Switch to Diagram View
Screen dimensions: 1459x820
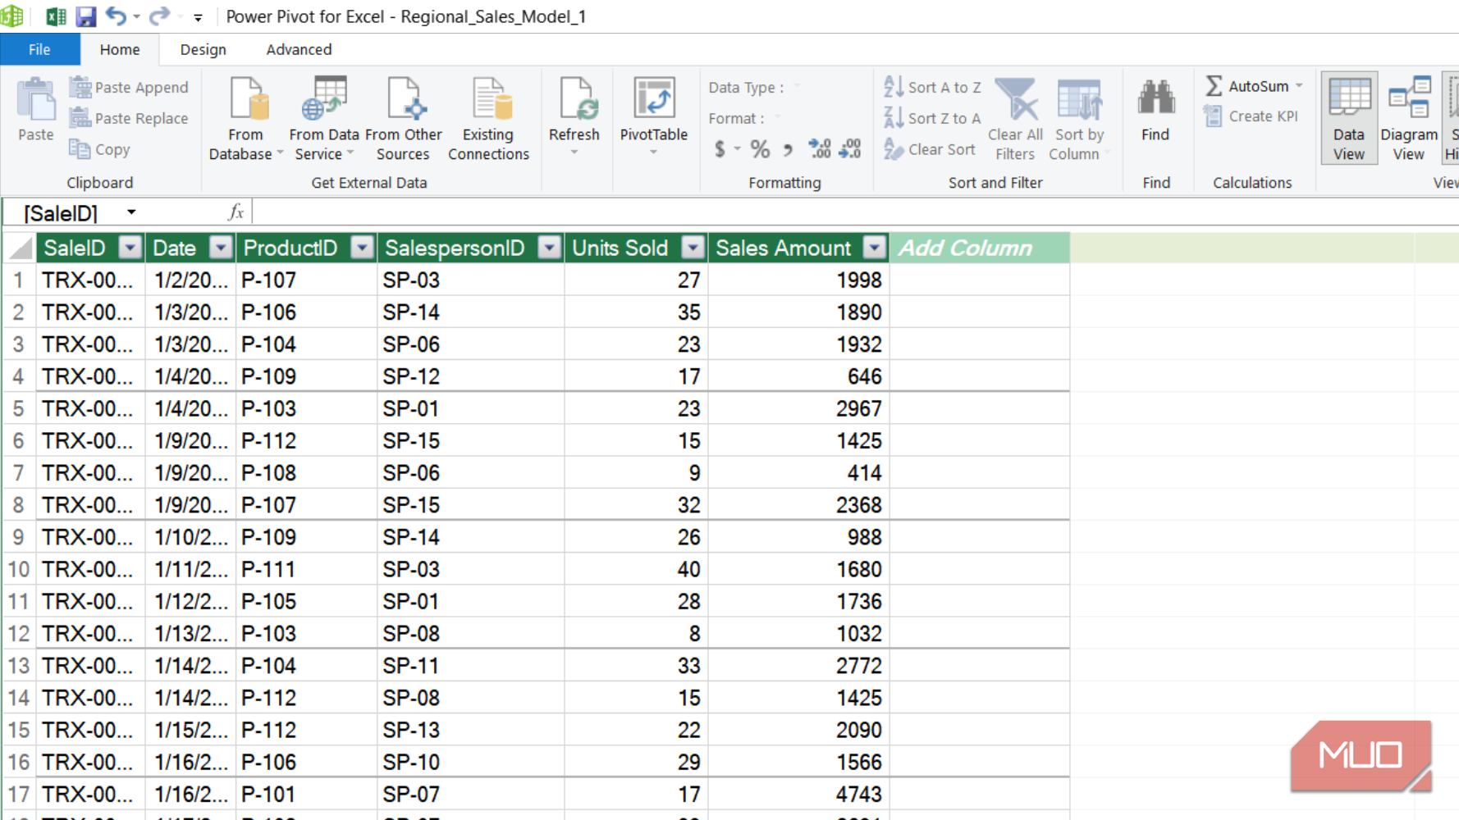[1409, 118]
